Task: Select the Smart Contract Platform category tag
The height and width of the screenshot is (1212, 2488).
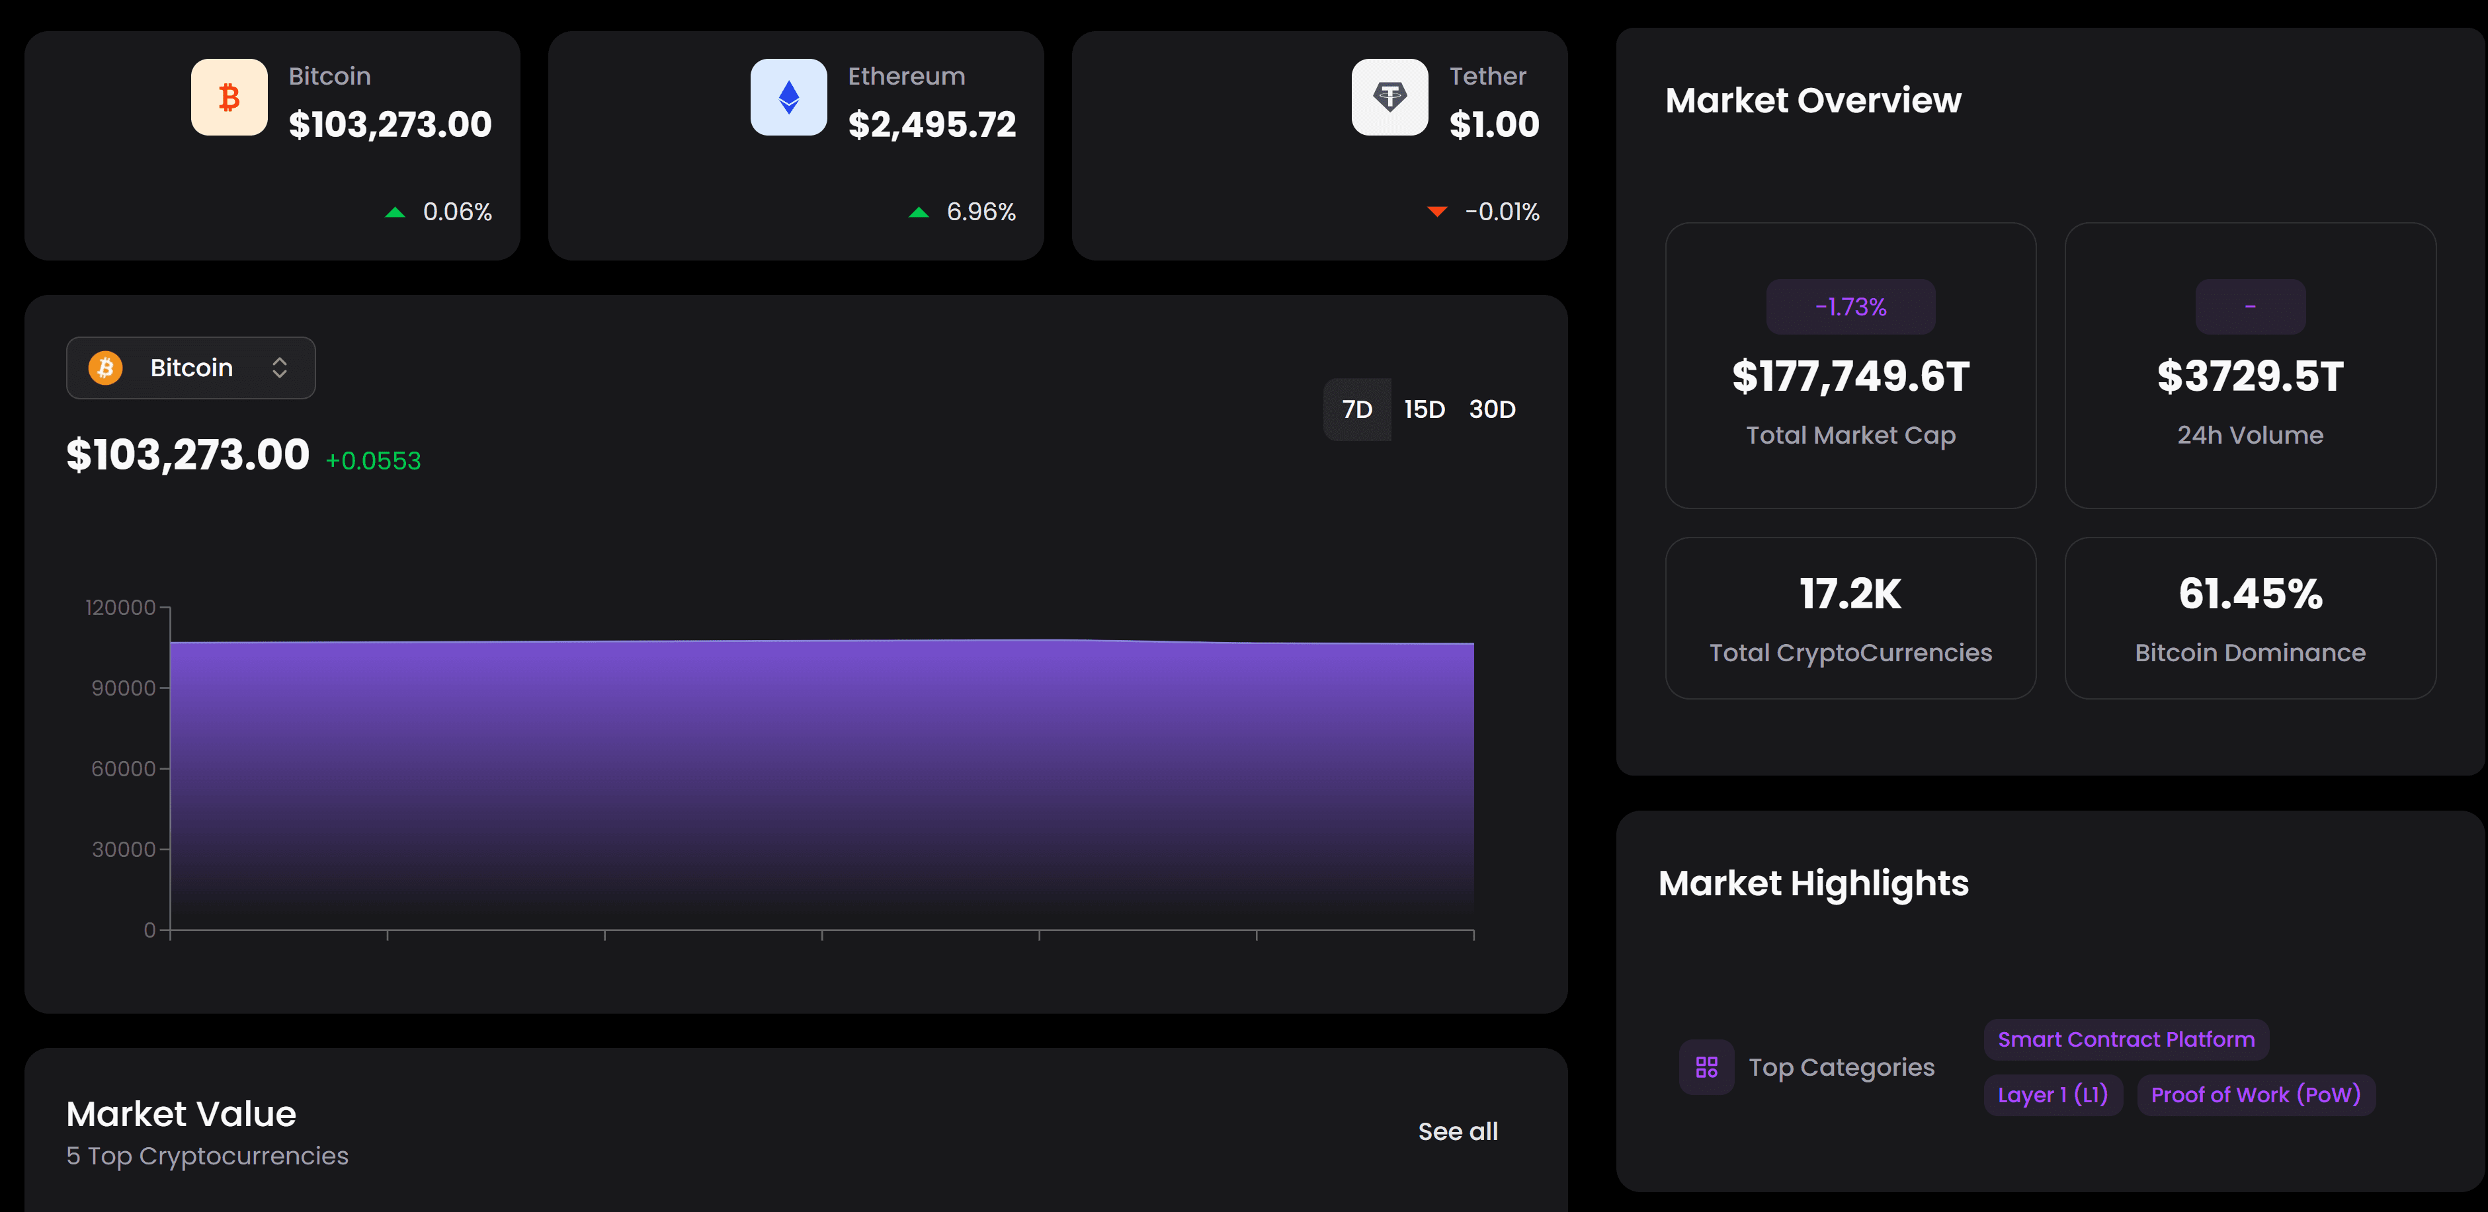Action: (2126, 1039)
